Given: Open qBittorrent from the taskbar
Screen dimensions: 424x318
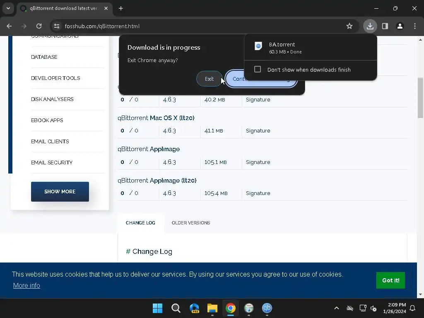Looking at the screenshot, I should 267,308.
